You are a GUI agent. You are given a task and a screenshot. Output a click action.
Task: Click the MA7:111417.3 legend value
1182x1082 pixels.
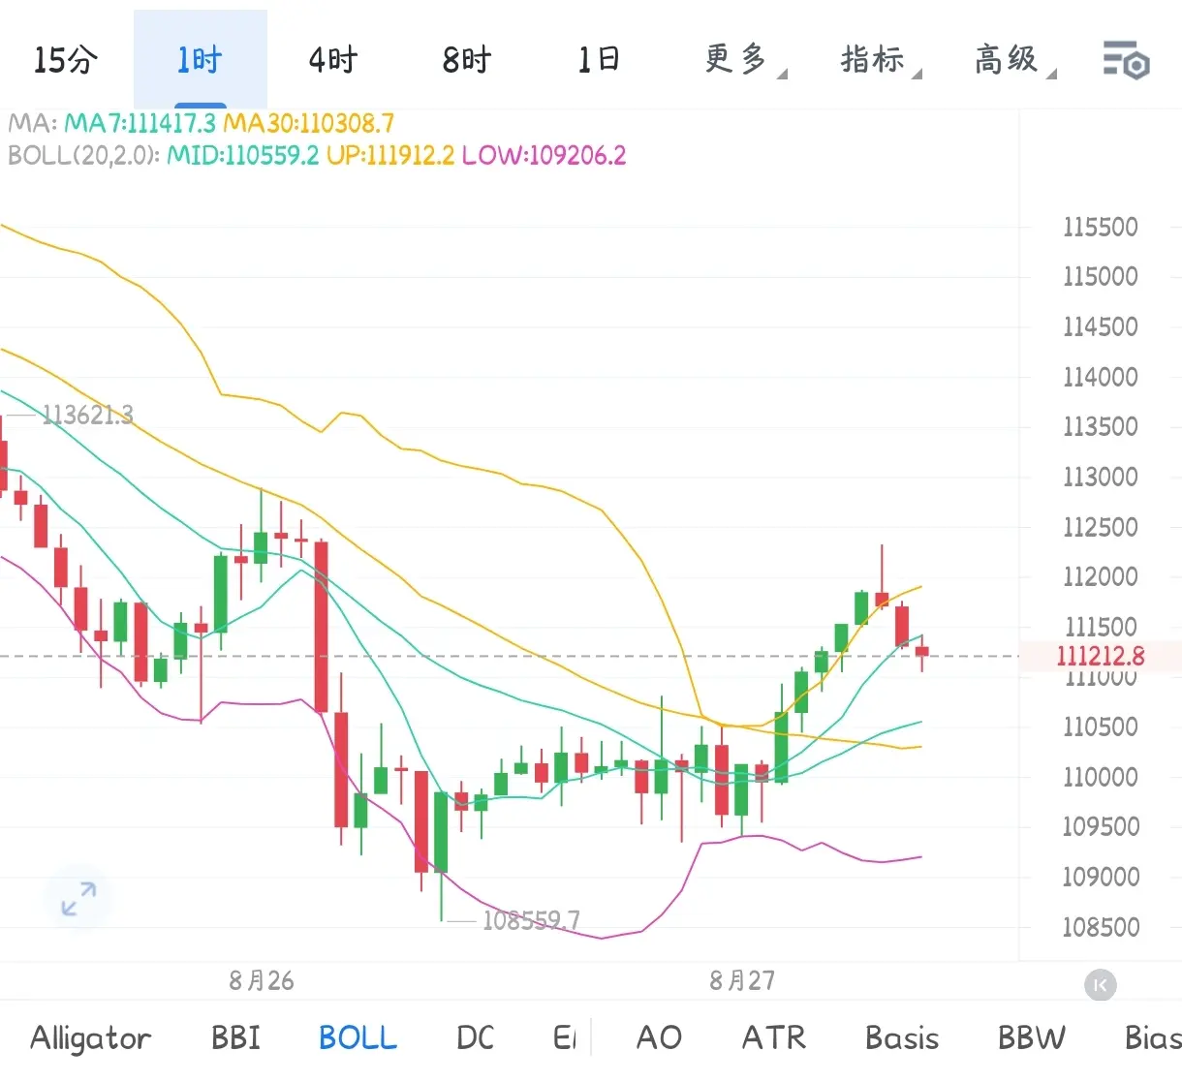coord(140,124)
